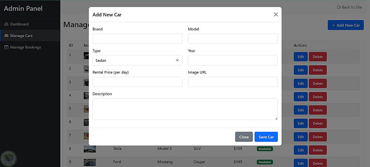The width and height of the screenshot is (370, 167).
Task: Click the Rental Price per day field
Action: click(137, 82)
